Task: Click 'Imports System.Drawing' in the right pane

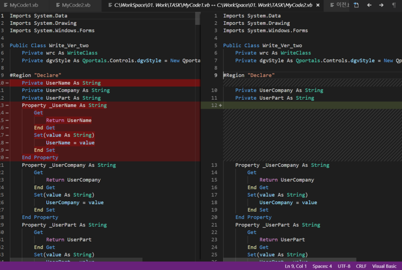Action: [256, 23]
